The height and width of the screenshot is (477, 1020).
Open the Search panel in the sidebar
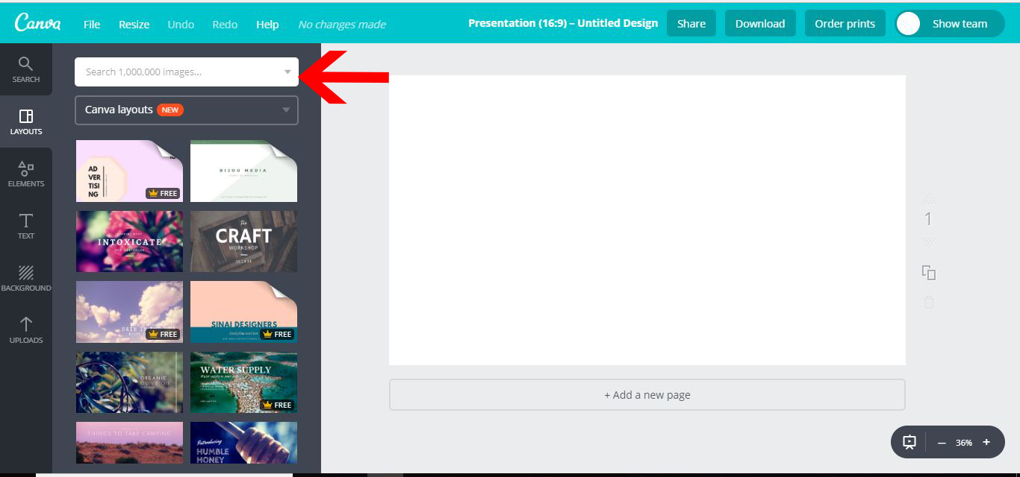(26, 69)
